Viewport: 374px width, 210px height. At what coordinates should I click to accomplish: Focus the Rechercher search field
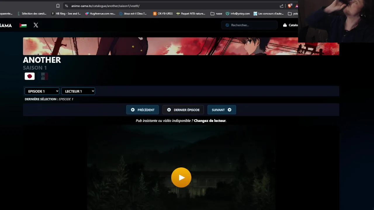[249, 25]
